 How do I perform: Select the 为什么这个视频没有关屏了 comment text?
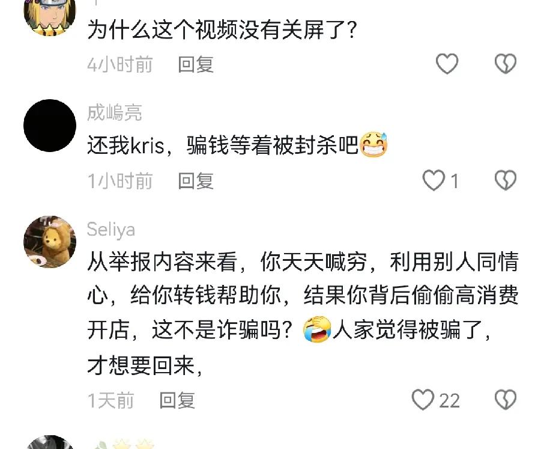pos(222,29)
